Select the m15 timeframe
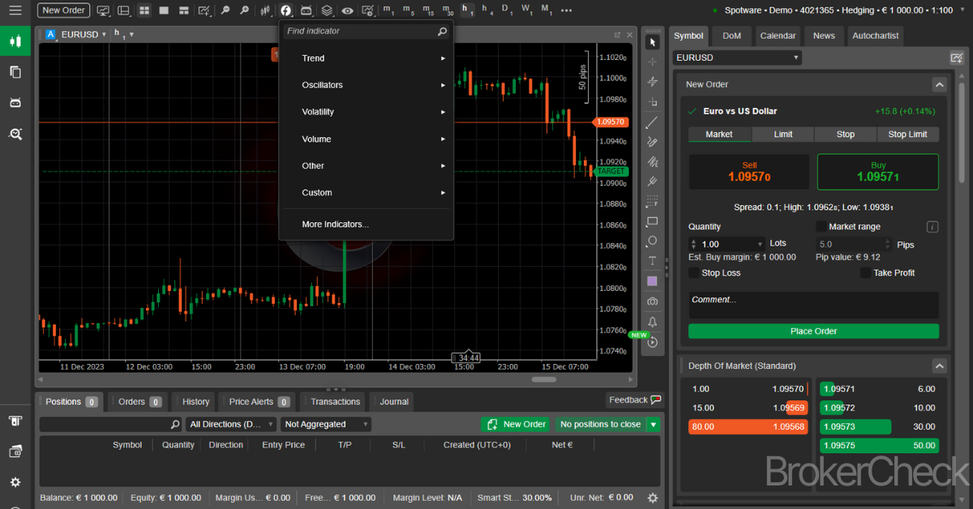The height and width of the screenshot is (509, 973). pyautogui.click(x=428, y=11)
